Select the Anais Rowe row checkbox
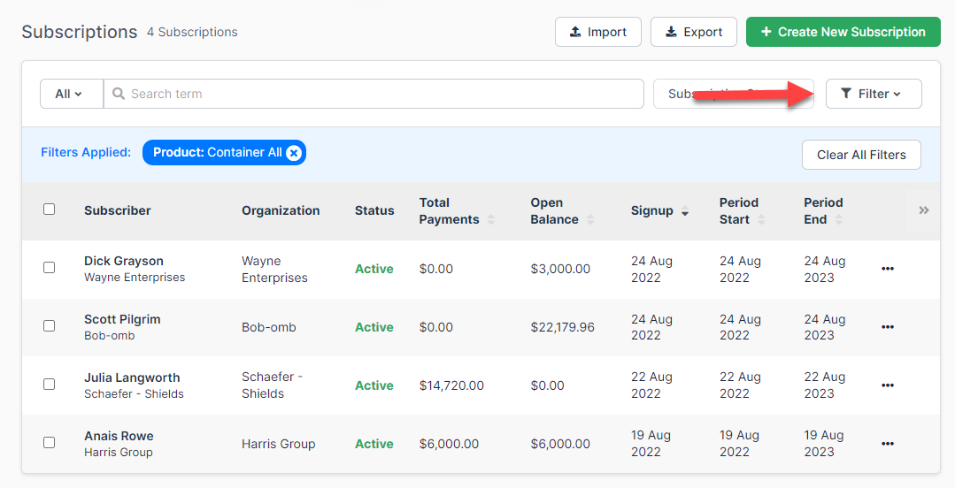Image resolution: width=955 pixels, height=488 pixels. [x=50, y=442]
